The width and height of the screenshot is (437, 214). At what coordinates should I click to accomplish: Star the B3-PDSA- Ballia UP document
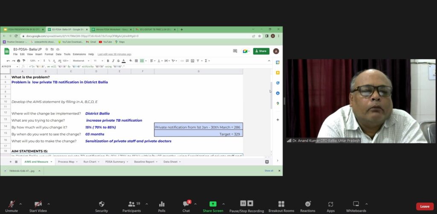coord(47,49)
